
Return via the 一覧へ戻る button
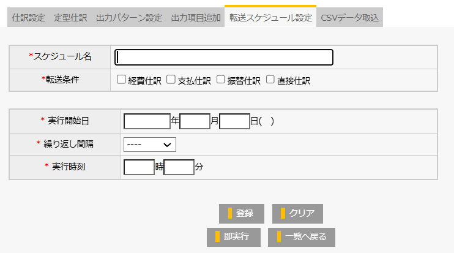tap(301, 236)
